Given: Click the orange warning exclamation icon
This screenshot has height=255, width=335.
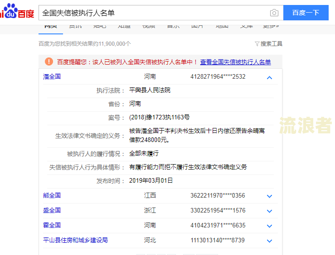Looking at the screenshot, I should click(49, 61).
